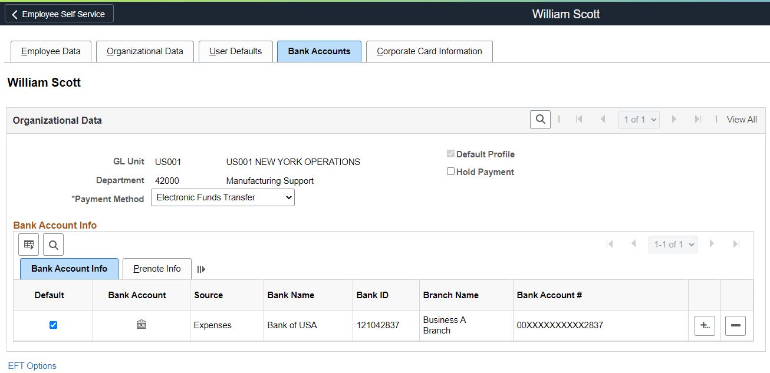Viewport: 770px width, 373px height.
Task: Click the Show All Columns icon beside Prenote Info
Action: 201,269
